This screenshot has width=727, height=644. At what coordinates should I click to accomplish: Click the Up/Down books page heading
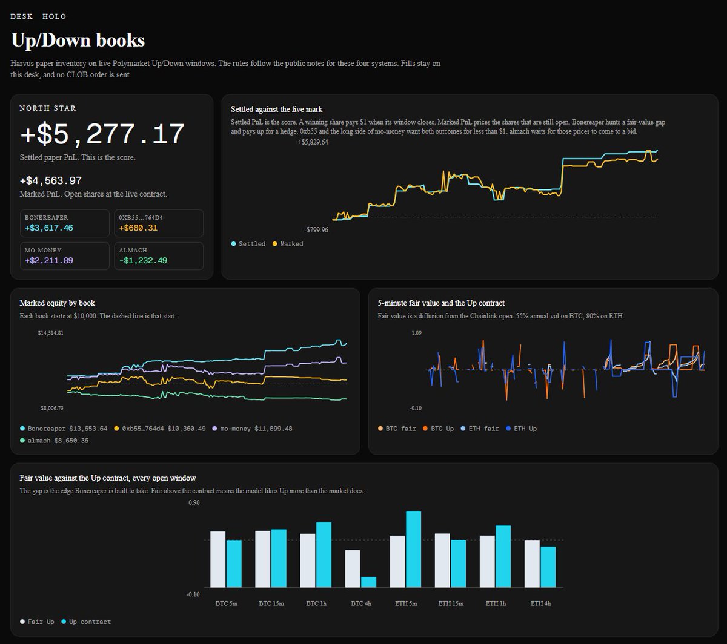78,41
